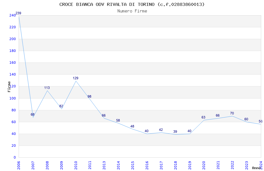Viewport: 264px width, 171px height.
Task: Click the y-axis tick label 20
Action: [x=14, y=146]
